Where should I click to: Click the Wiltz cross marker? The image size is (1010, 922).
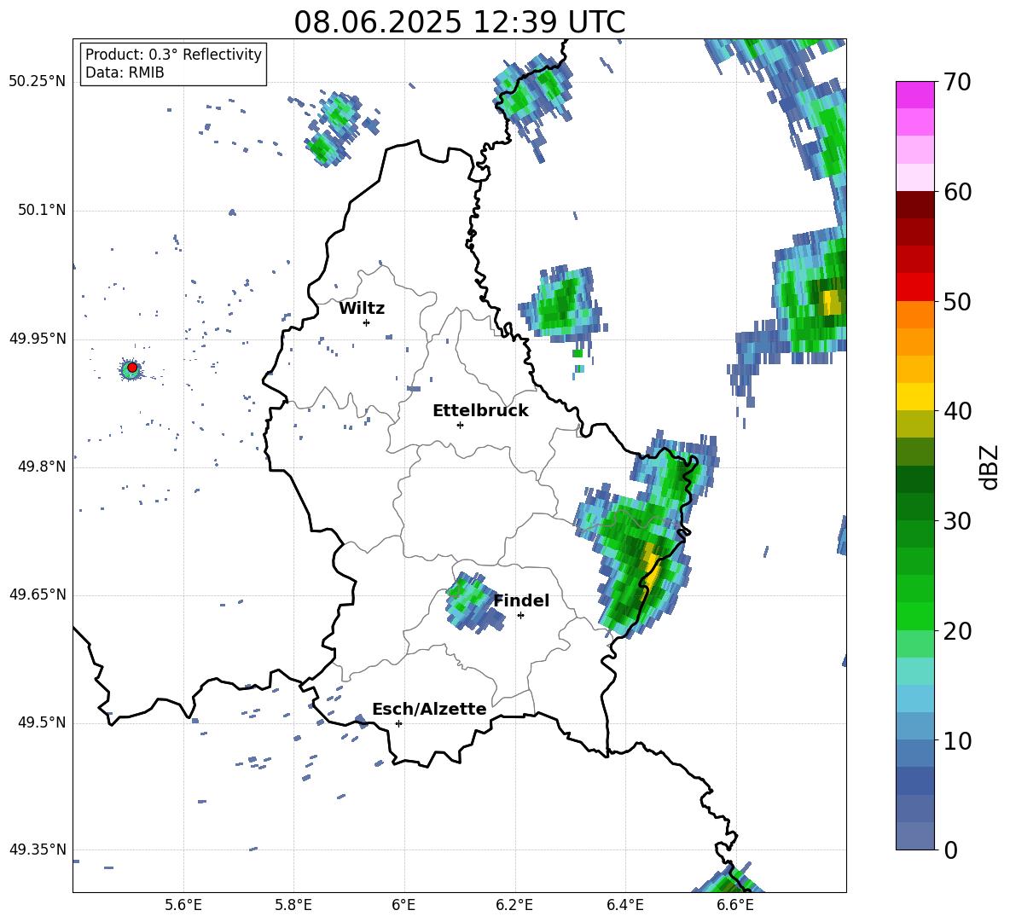click(366, 322)
